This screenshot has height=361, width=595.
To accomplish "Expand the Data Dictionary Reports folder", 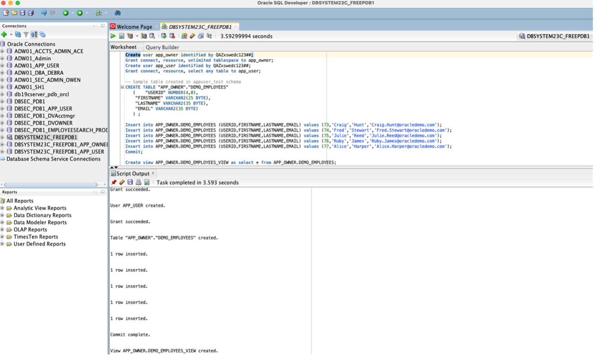I will tap(3, 215).
